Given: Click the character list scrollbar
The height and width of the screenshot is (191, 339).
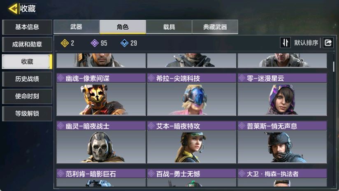Looking at the screenshot, I should [x=334, y=67].
